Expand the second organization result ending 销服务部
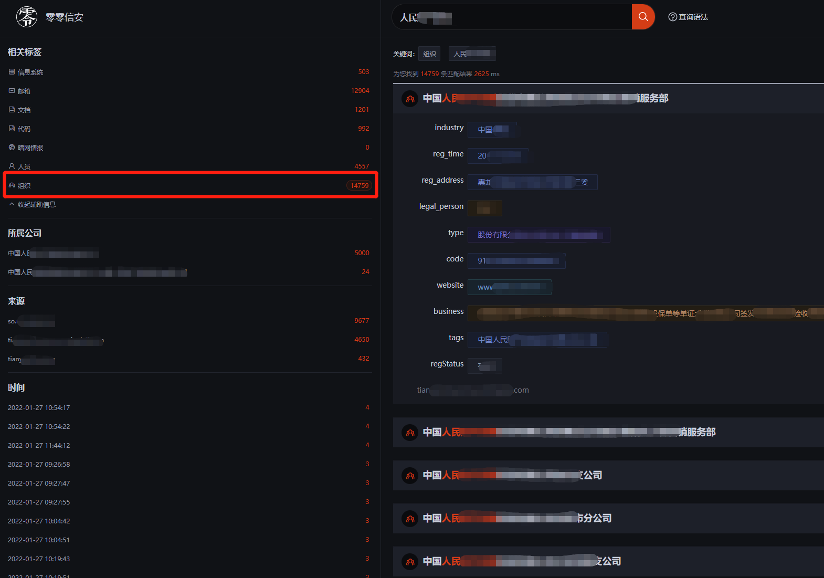 click(x=568, y=432)
